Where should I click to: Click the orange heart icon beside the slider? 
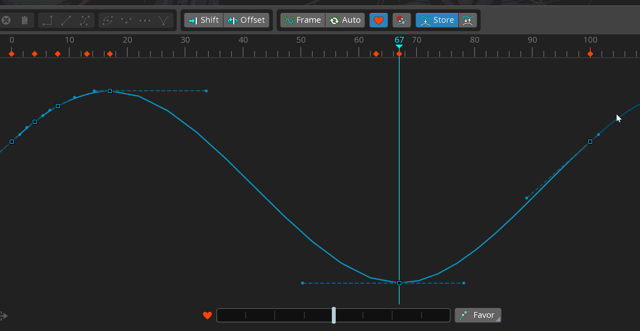coord(207,316)
